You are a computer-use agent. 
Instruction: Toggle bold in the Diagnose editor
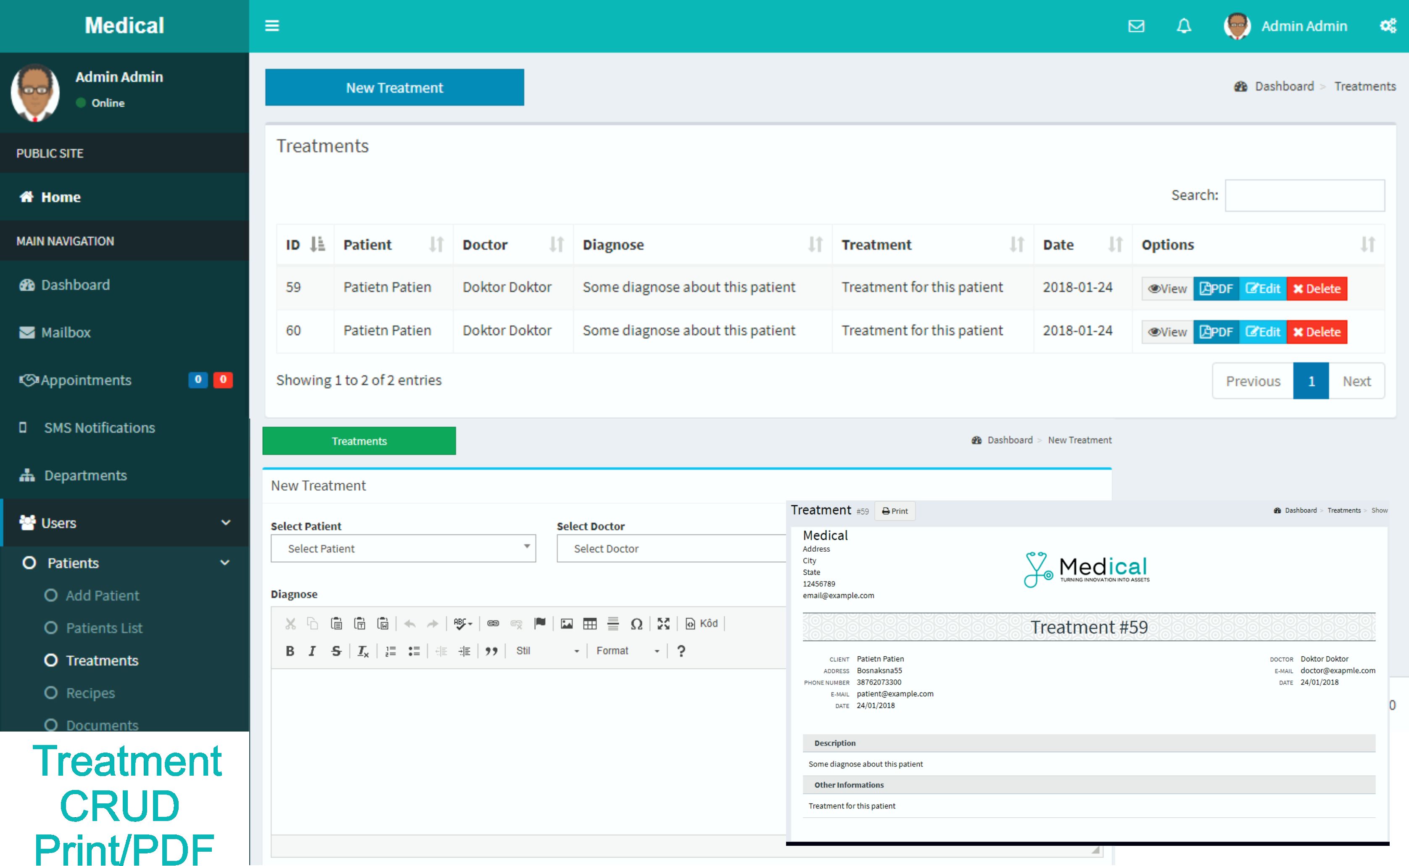tap(290, 650)
